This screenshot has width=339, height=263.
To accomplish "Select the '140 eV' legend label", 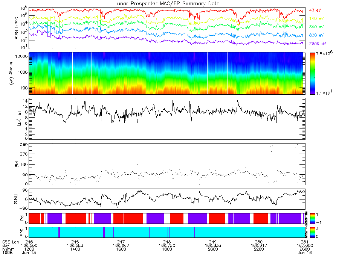I will point(316,18).
